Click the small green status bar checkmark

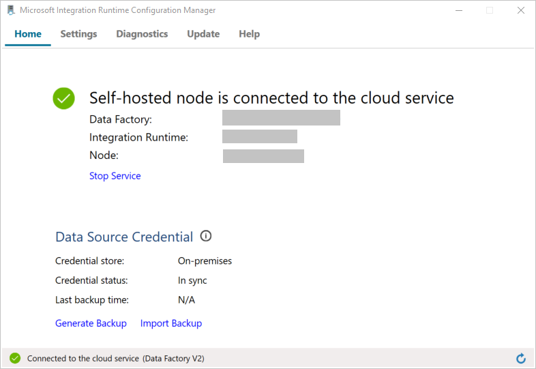[x=15, y=358]
